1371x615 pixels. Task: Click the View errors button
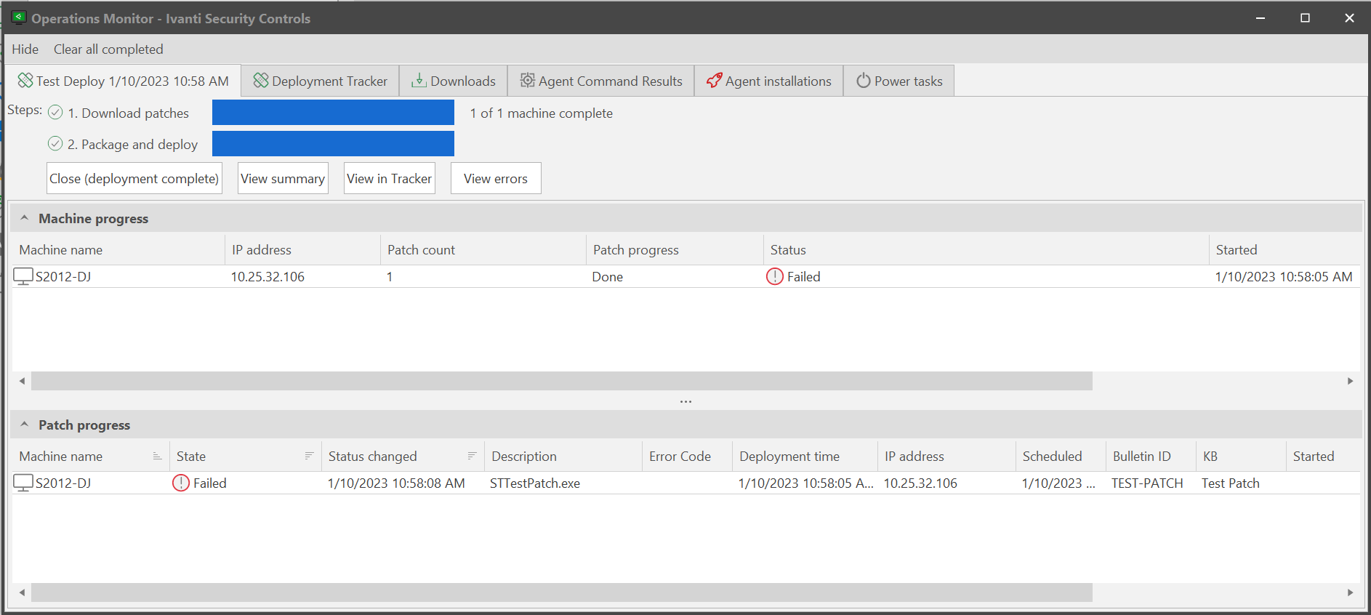point(496,178)
